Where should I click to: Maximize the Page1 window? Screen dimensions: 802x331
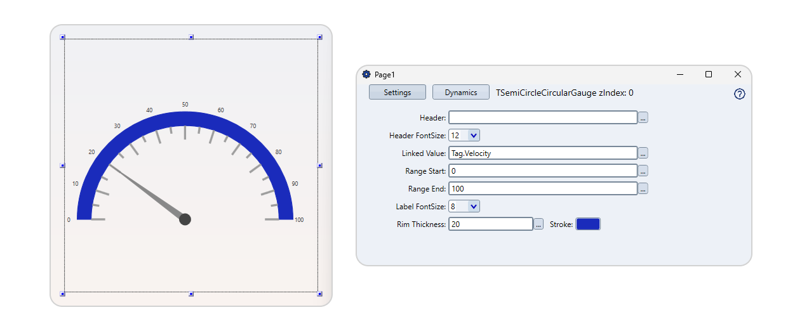tap(709, 74)
